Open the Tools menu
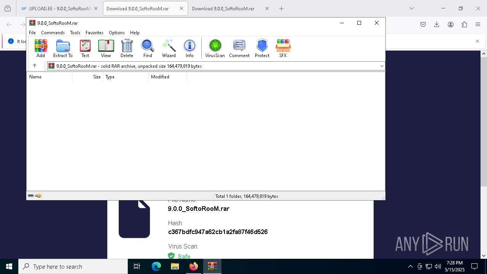The height and width of the screenshot is (274, 487). [75, 33]
